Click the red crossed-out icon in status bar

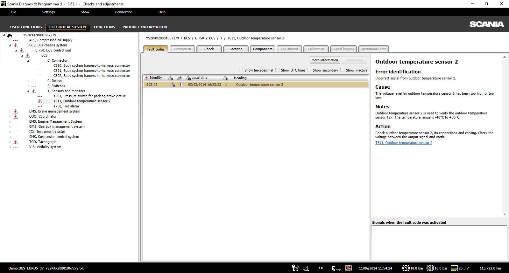coord(349,268)
